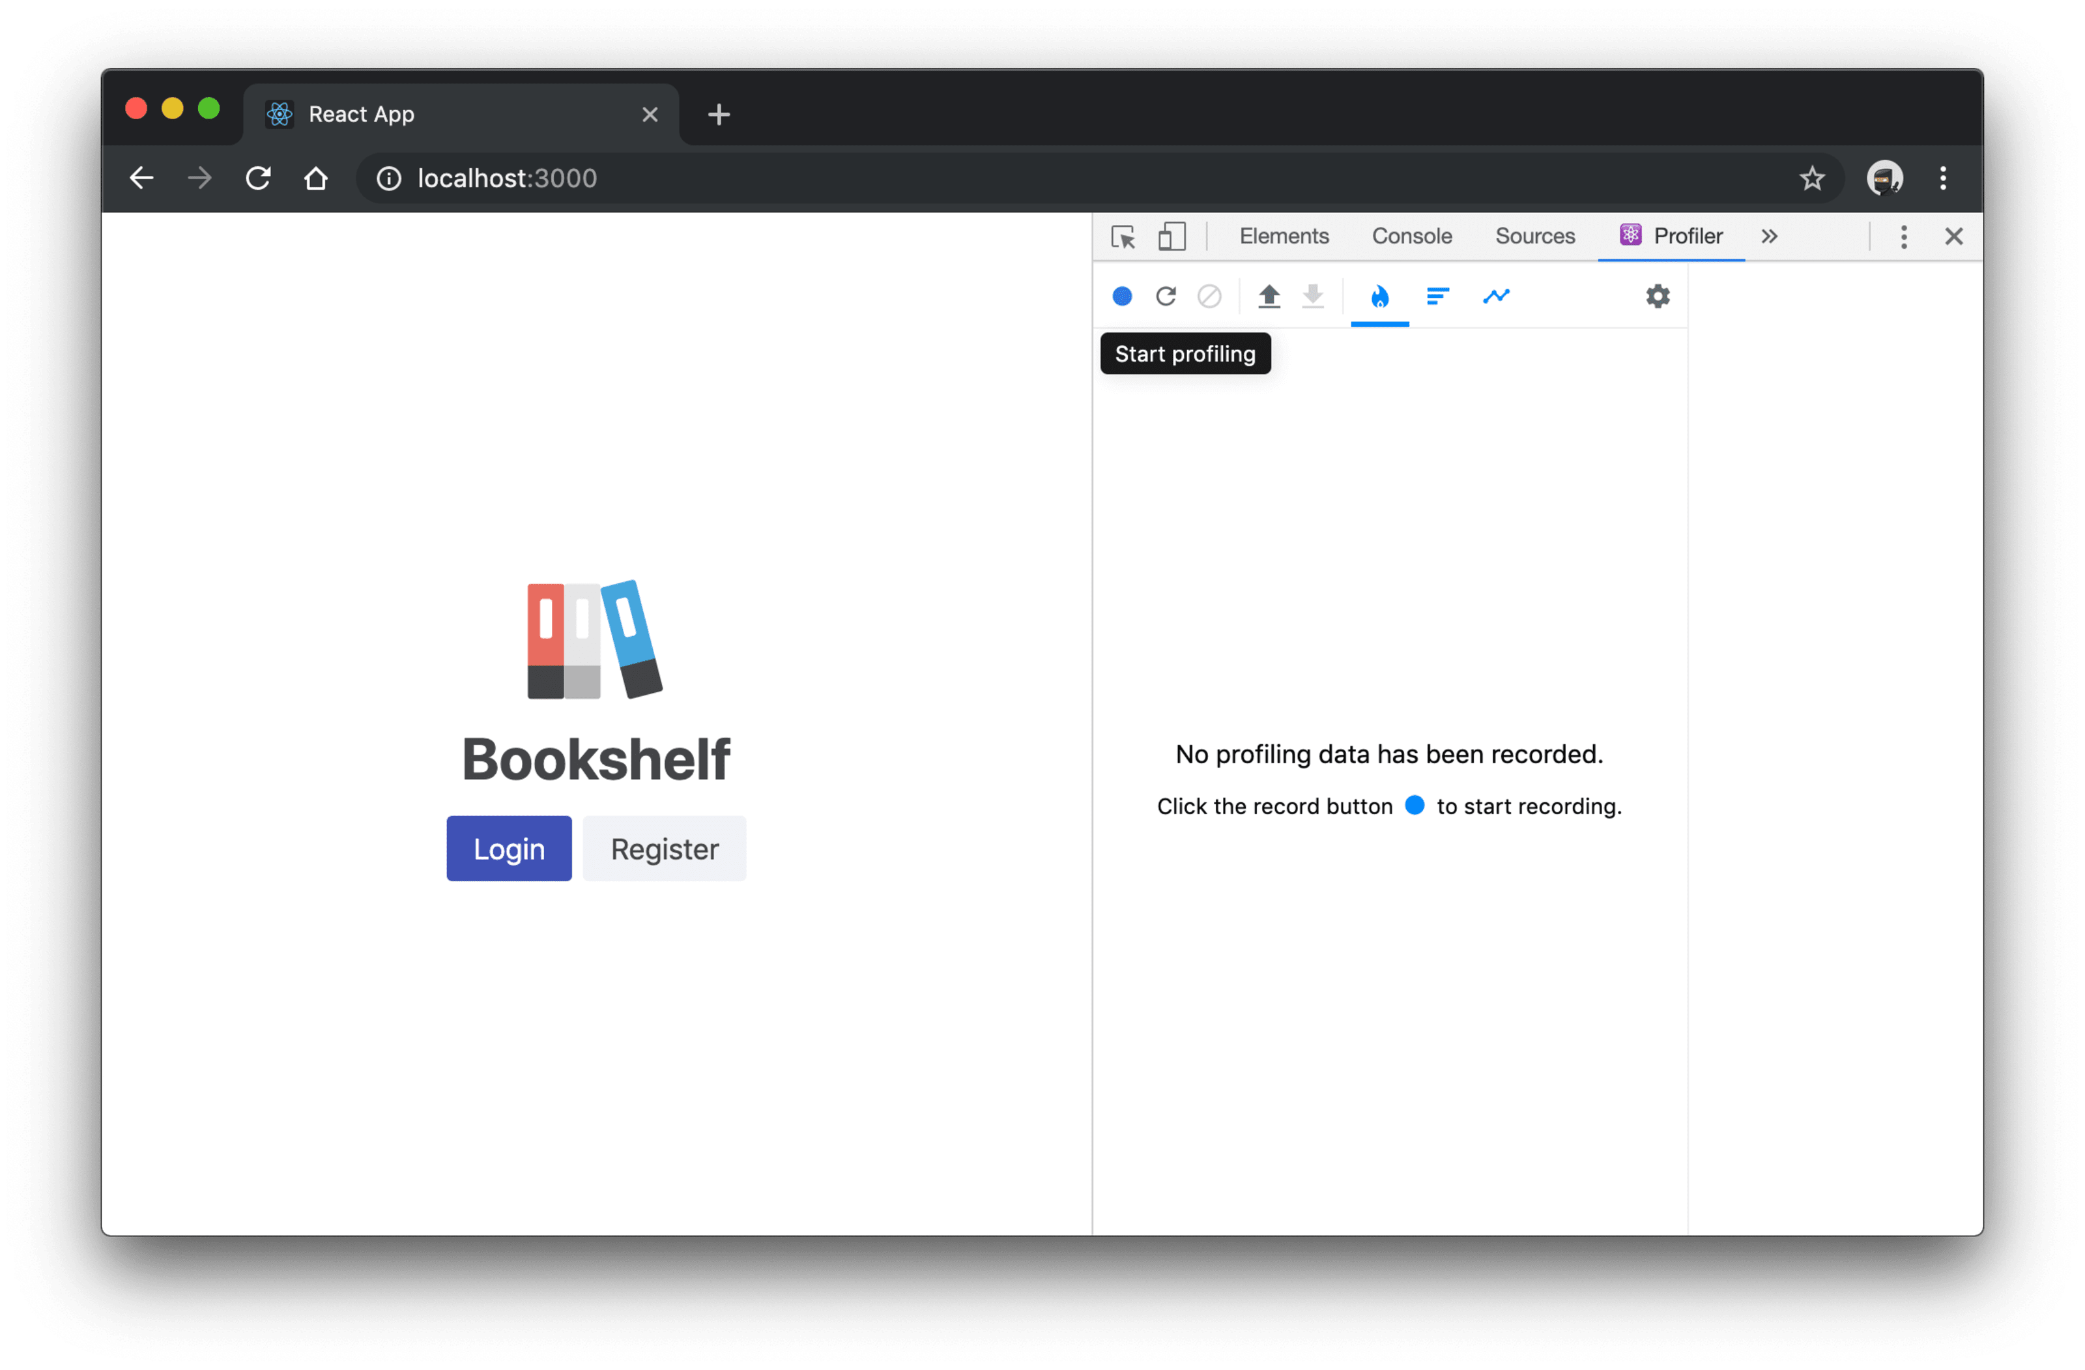
Task: Open a new browser tab
Action: tap(719, 115)
